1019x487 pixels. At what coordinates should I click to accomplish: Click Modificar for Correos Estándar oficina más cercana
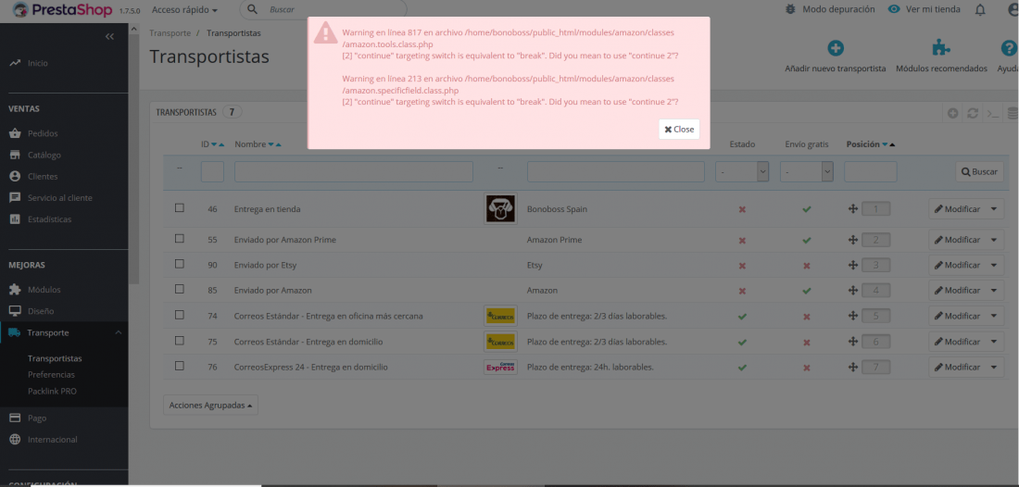tap(957, 317)
